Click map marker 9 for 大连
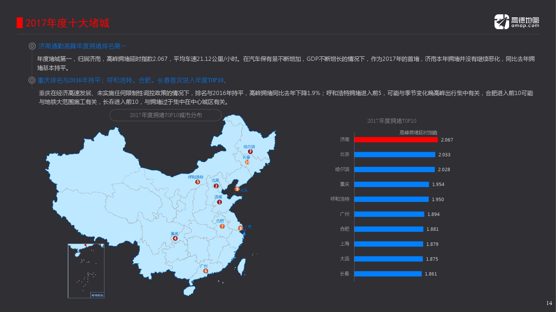556x312 pixels. click(x=237, y=189)
